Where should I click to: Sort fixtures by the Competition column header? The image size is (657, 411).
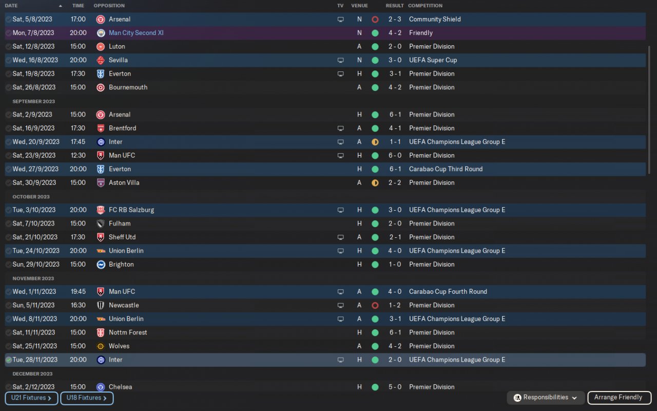[425, 6]
